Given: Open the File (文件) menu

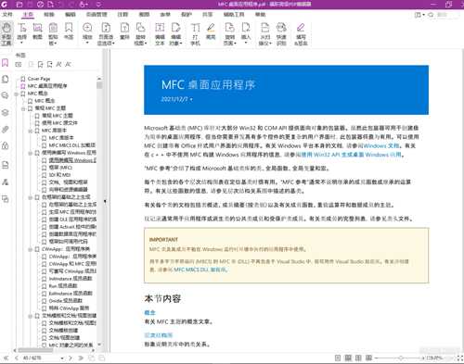Looking at the screenshot, I should [x=7, y=14].
